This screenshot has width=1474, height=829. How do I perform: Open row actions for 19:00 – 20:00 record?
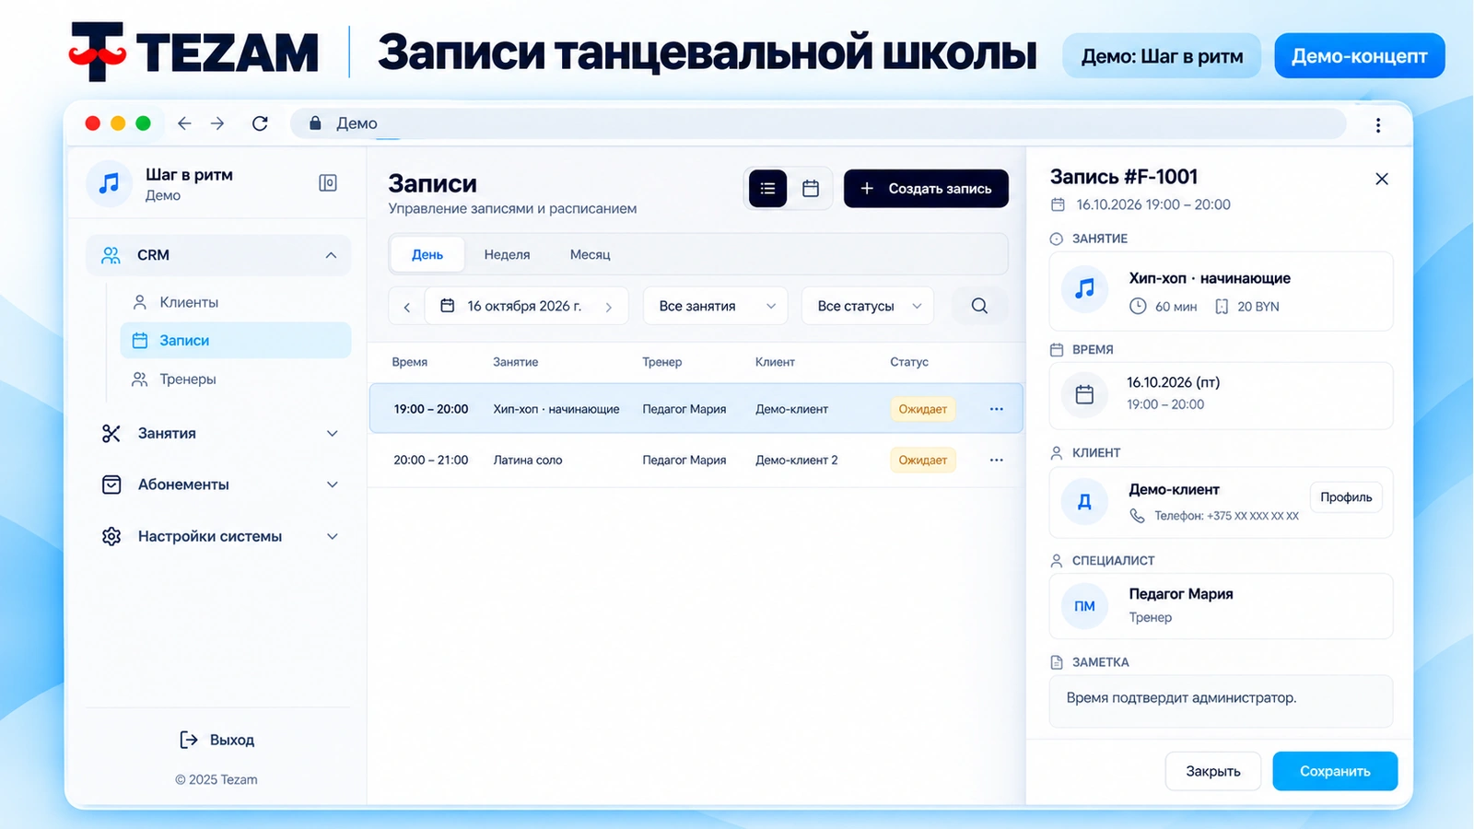[x=996, y=409]
